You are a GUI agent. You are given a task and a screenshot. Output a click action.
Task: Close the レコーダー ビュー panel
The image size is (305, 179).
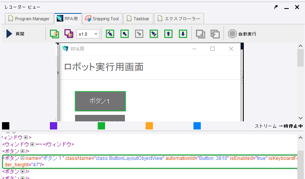297,7
